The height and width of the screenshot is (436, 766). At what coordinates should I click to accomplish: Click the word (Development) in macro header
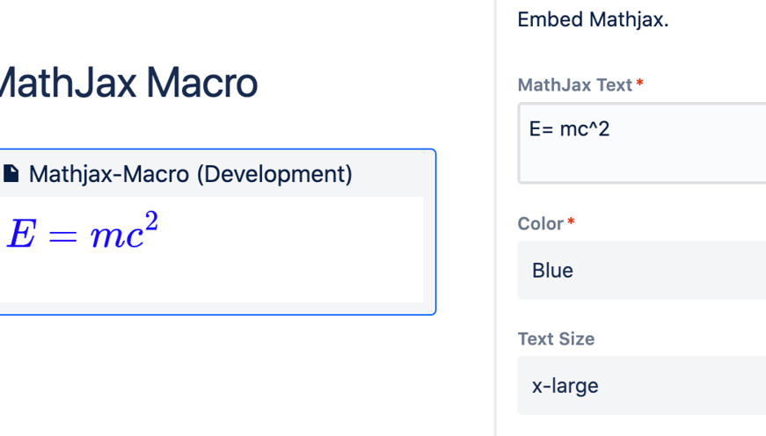pyautogui.click(x=274, y=174)
